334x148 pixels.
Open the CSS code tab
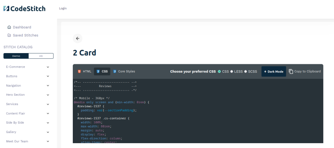102,71
